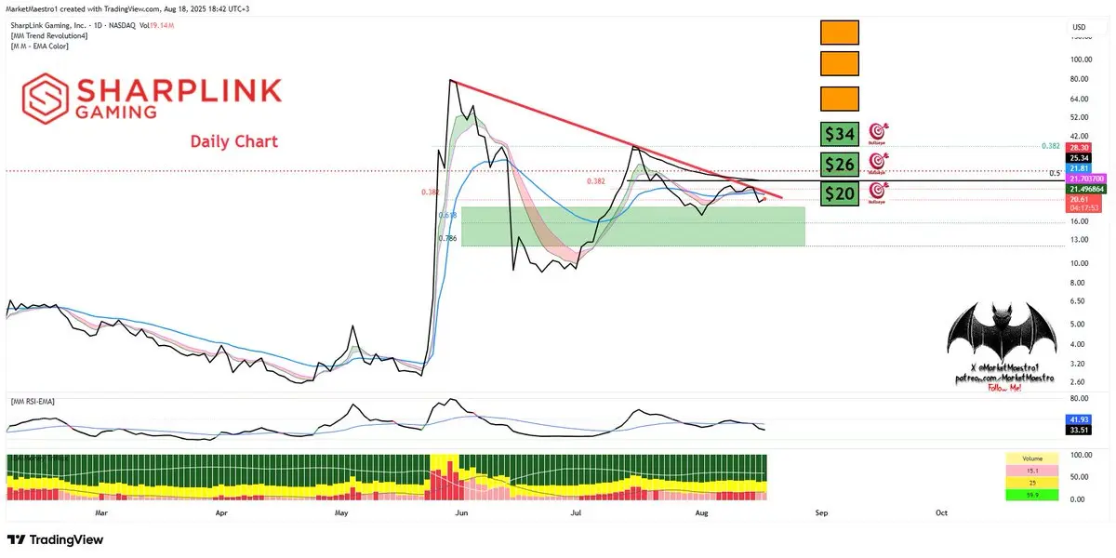This screenshot has width=1116, height=558.
Task: Click the Sep date axis label
Action: click(821, 512)
